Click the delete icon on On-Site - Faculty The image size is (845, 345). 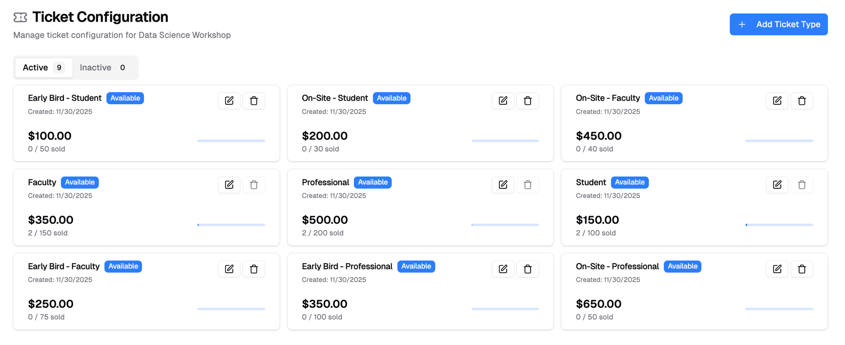coord(801,100)
